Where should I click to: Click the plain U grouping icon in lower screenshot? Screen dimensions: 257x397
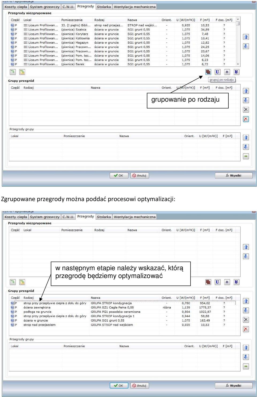[217, 282]
